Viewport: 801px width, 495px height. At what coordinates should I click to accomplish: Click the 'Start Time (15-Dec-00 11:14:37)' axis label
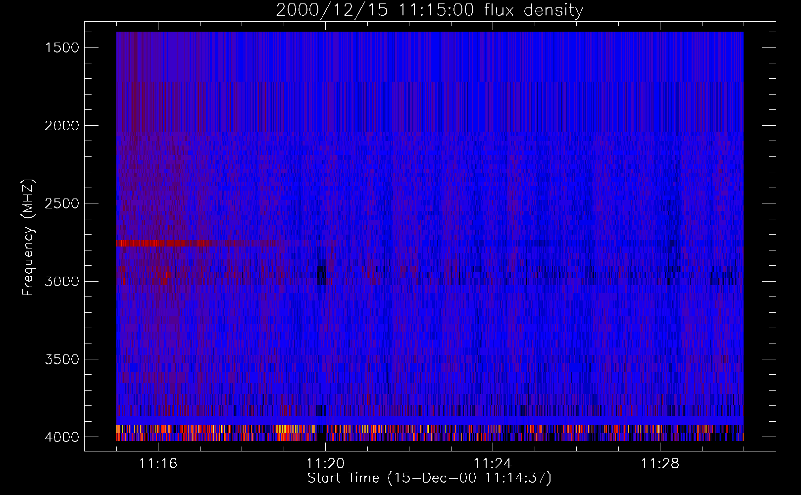coord(429,478)
